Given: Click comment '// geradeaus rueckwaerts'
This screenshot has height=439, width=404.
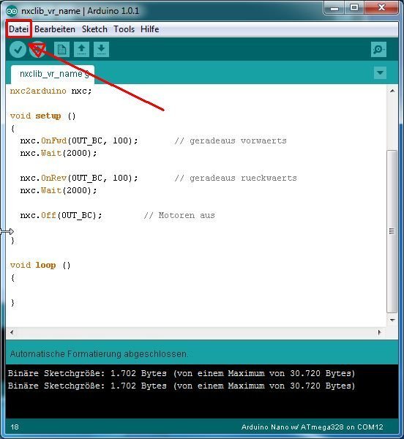Looking at the screenshot, I should coord(236,178).
